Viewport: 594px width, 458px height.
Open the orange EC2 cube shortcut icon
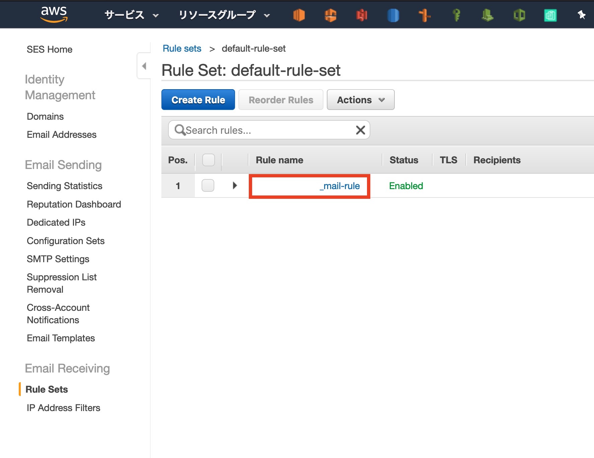coord(299,15)
